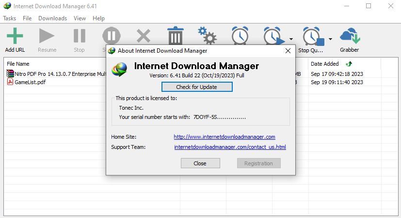Screen dimensions: 401x218
Task: Click the Nitro PDF Pro archive icon
Action: click(x=10, y=73)
